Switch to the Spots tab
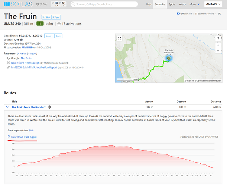The height and width of the screenshot is (186, 227). [172, 4]
